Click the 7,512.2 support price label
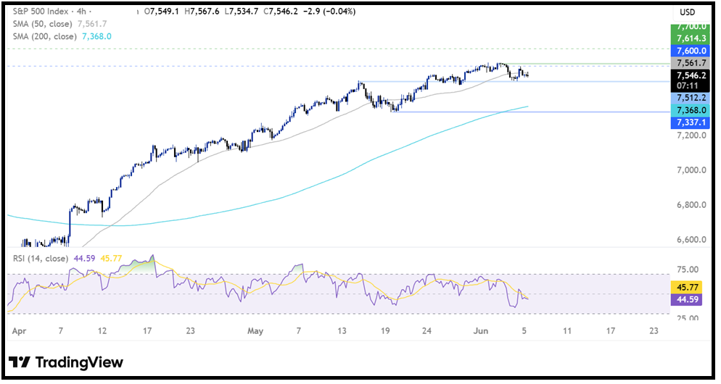 [691, 98]
